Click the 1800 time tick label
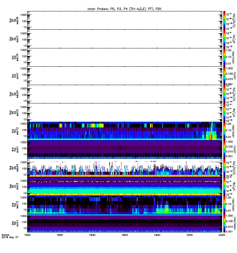Image resolution: width=237 pixels, height=253 pixels. [27, 235]
